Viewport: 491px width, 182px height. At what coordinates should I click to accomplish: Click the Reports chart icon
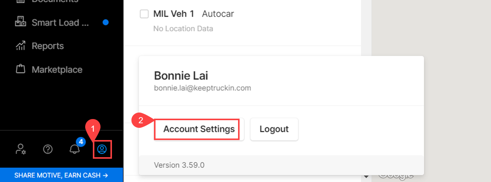coord(20,46)
